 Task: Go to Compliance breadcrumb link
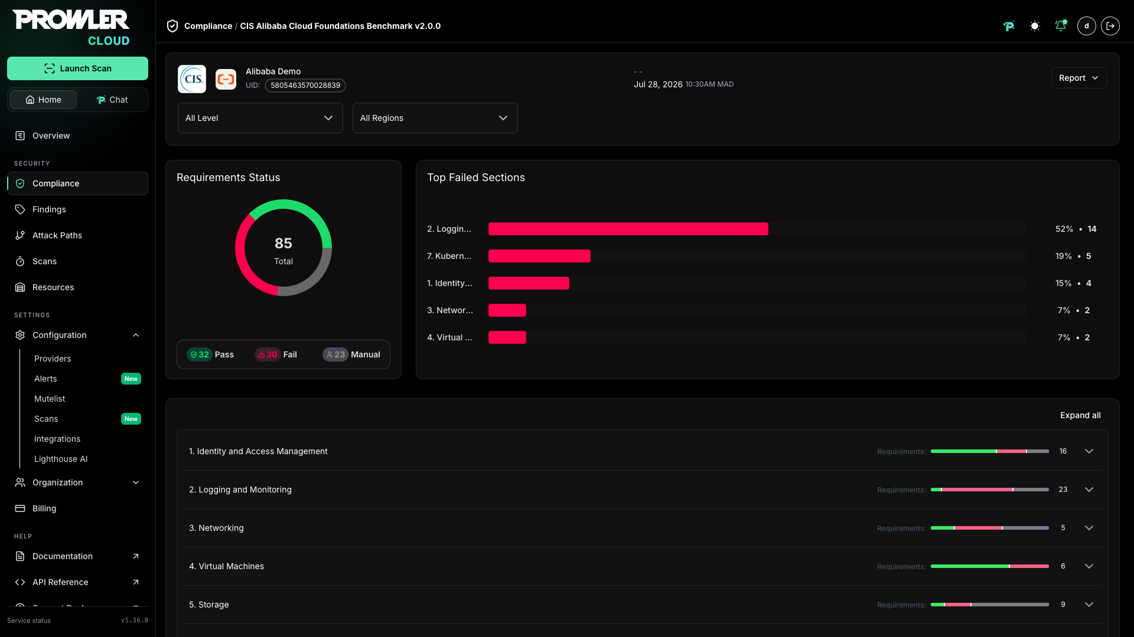[208, 26]
